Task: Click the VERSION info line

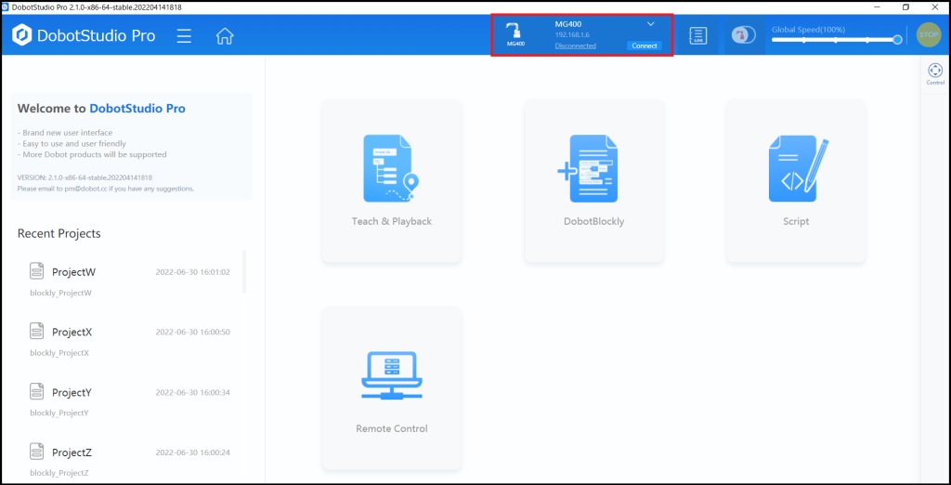Action: click(85, 177)
